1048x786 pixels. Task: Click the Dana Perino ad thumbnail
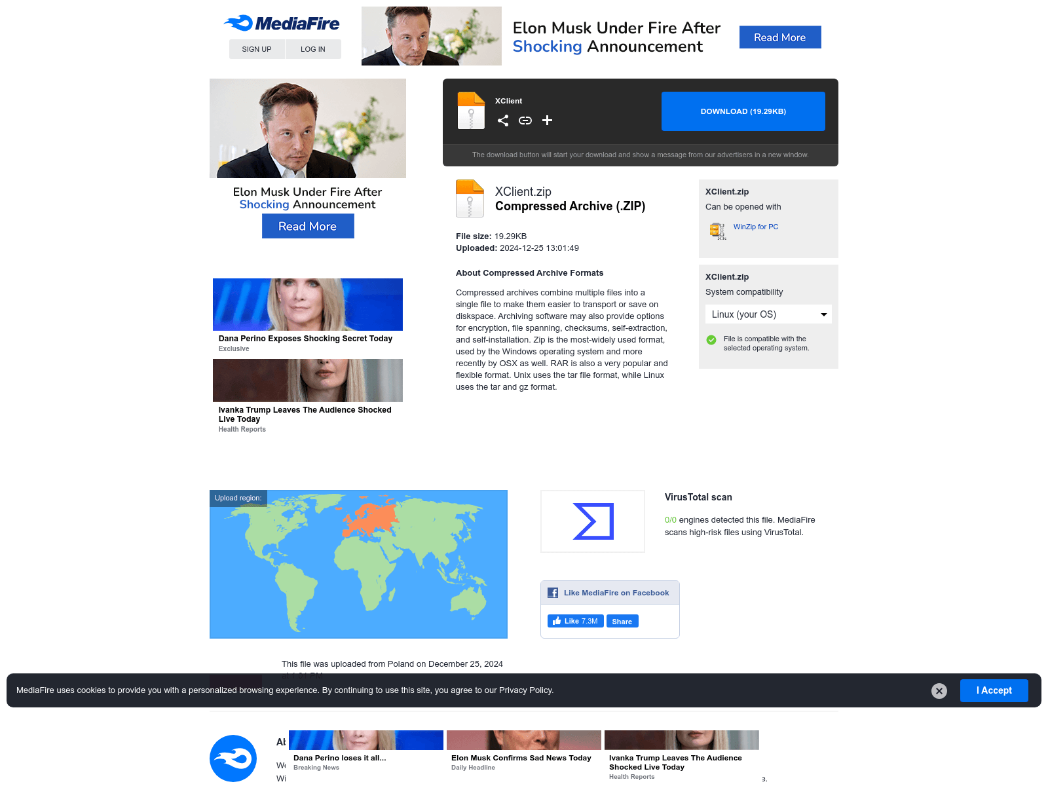pos(308,305)
